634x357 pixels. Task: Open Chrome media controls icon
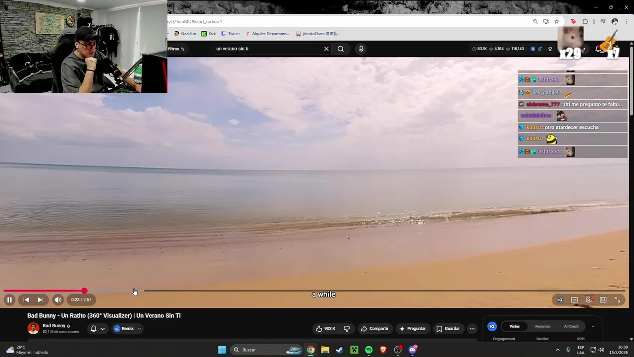click(x=603, y=21)
